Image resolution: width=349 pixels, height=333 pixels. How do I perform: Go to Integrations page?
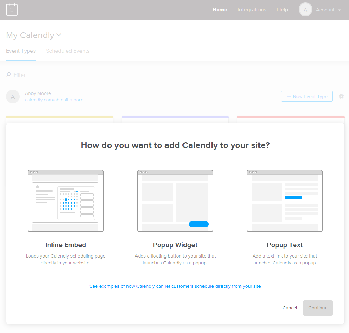click(252, 10)
